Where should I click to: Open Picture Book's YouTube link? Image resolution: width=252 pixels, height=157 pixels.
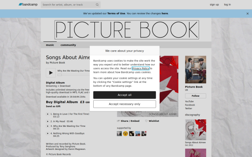(x=189, y=101)
